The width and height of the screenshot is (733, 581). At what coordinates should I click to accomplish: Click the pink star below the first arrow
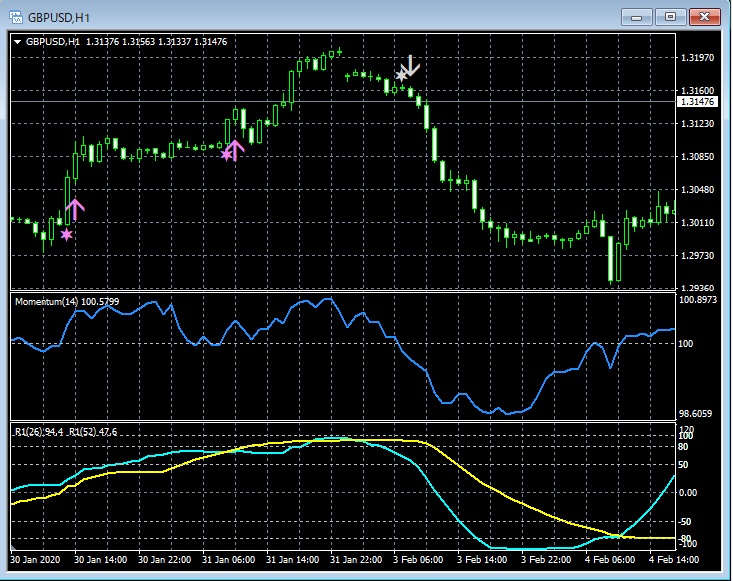coord(66,235)
